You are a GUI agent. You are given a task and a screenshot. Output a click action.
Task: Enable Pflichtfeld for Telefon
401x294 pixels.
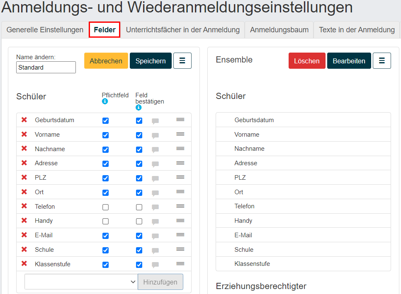click(x=106, y=207)
